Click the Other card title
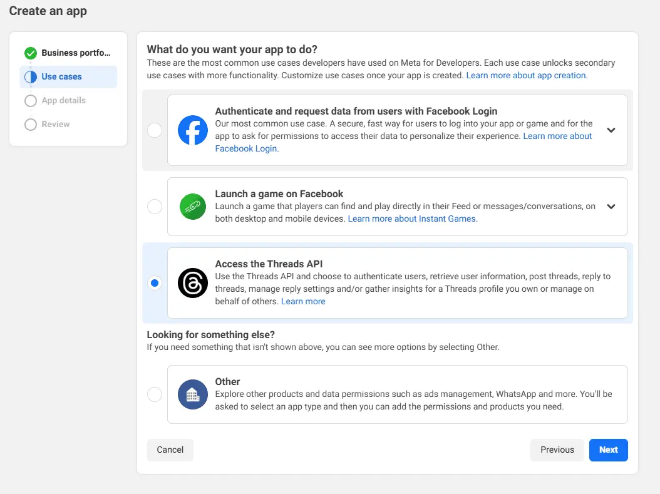 click(227, 382)
